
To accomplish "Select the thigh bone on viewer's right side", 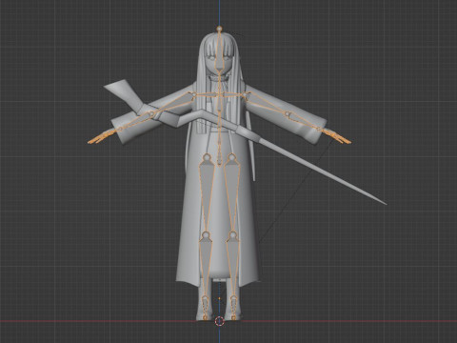I will click(233, 194).
